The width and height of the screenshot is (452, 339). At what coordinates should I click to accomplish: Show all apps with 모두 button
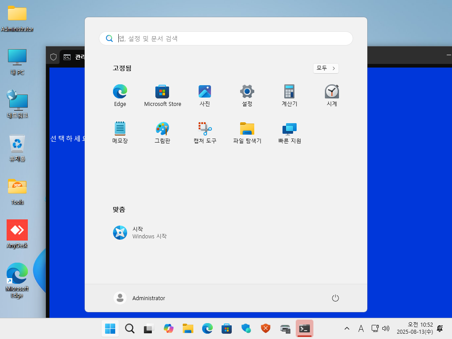tap(326, 68)
